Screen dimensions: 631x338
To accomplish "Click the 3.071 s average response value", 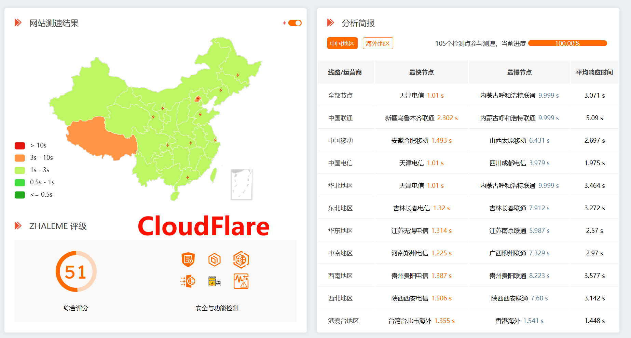I will pyautogui.click(x=594, y=96).
